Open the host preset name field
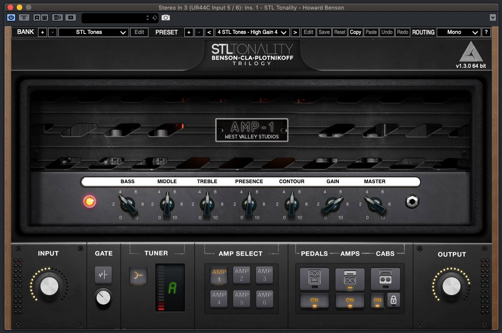The width and height of the screenshot is (502, 333). (x=112, y=18)
